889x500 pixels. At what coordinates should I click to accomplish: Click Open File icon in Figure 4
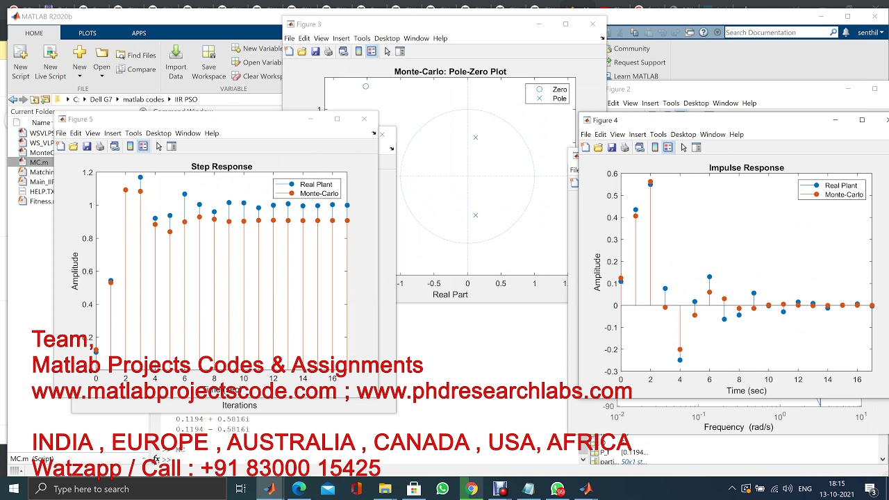[598, 148]
